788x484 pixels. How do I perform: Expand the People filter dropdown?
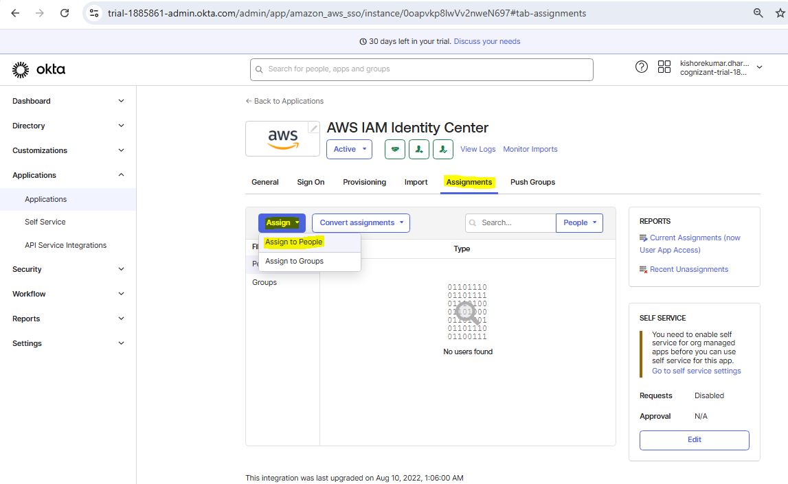[579, 222]
